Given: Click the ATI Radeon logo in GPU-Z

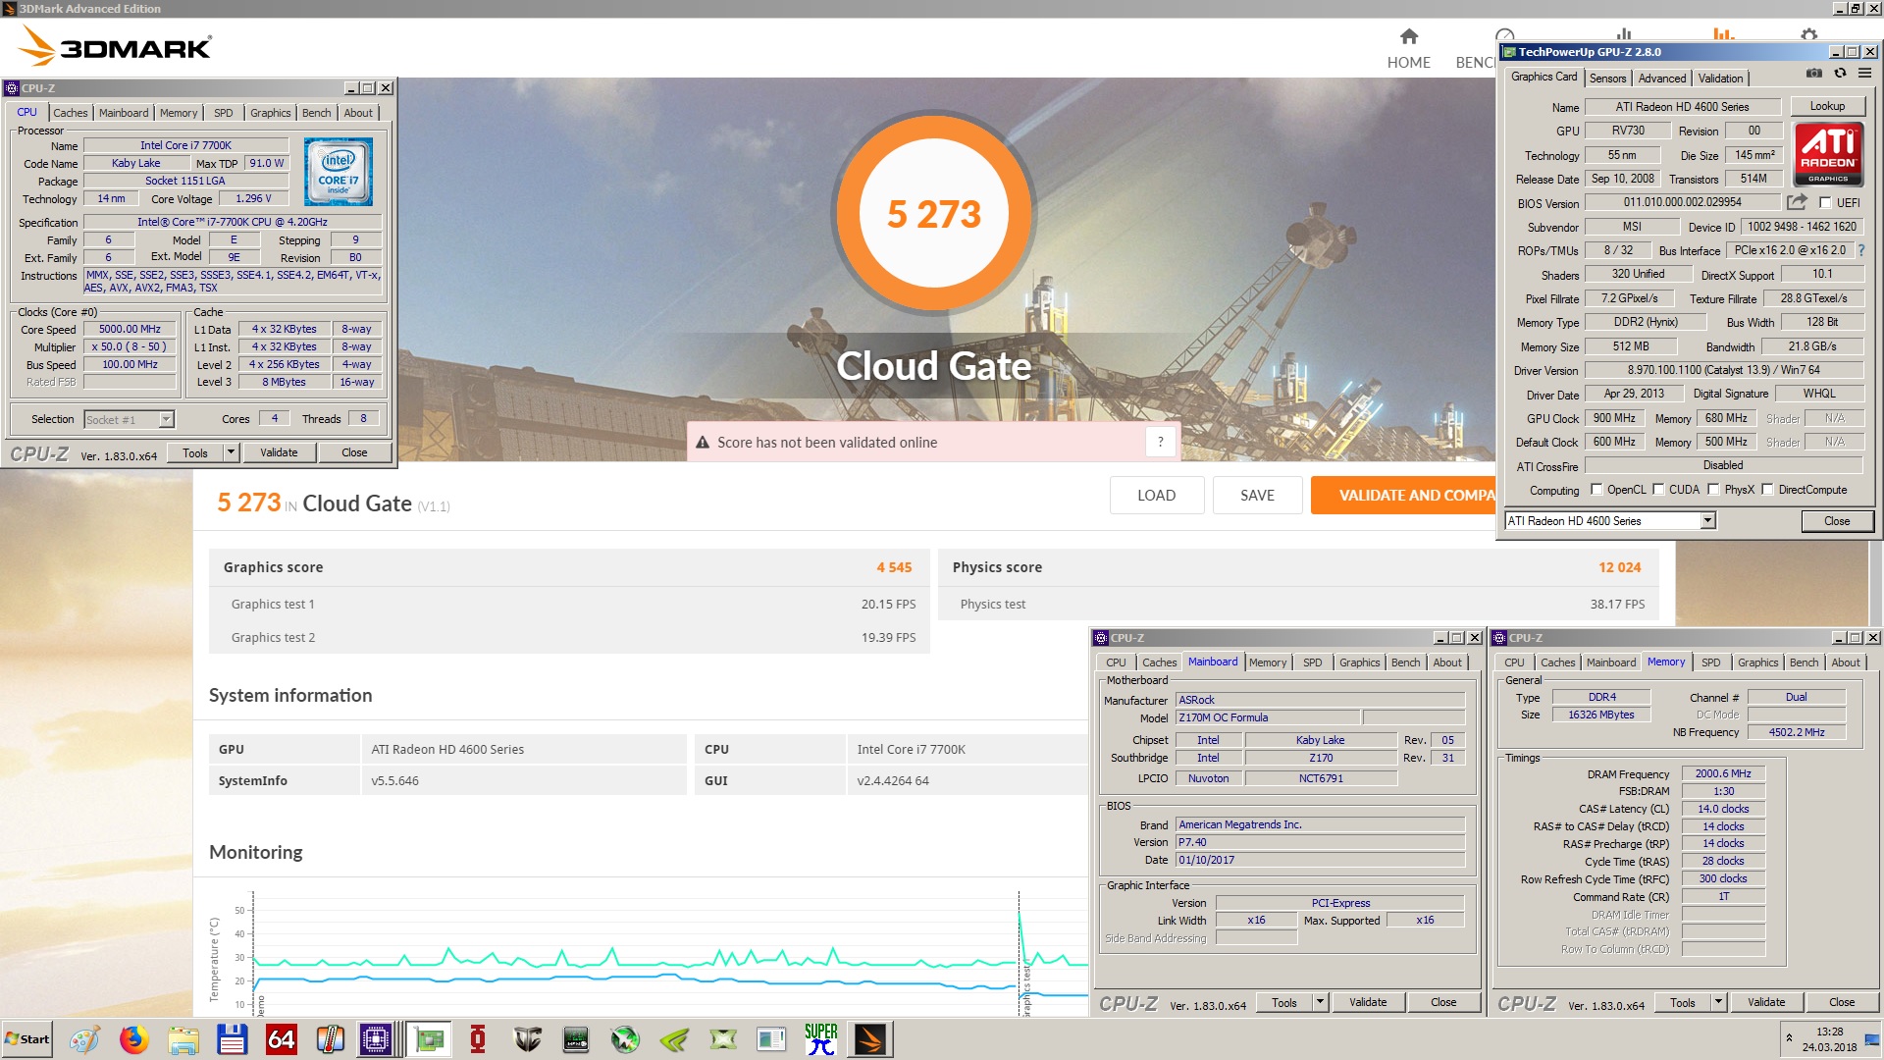Looking at the screenshot, I should (1828, 154).
